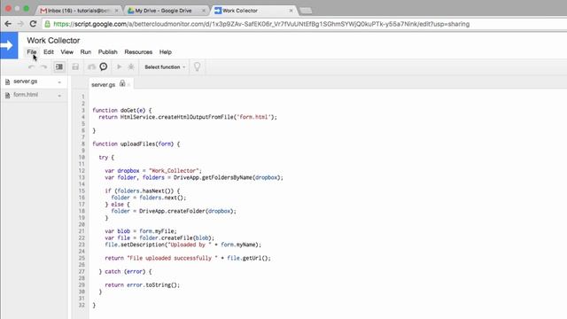Open the Edit menu
567x319 pixels.
[49, 52]
